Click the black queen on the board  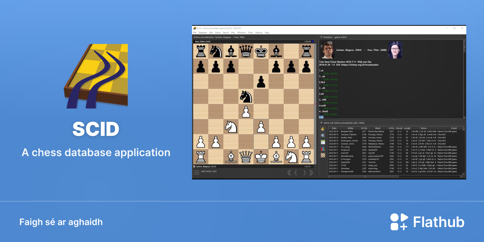pyautogui.click(x=246, y=51)
